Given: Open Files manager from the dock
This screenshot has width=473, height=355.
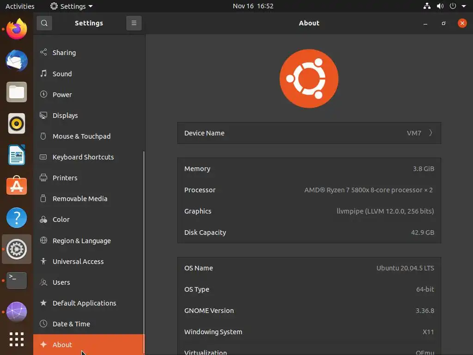Looking at the screenshot, I should (17, 92).
